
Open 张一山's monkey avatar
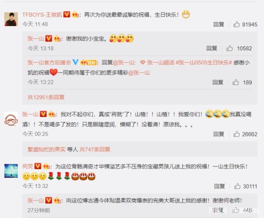tap(11, 119)
